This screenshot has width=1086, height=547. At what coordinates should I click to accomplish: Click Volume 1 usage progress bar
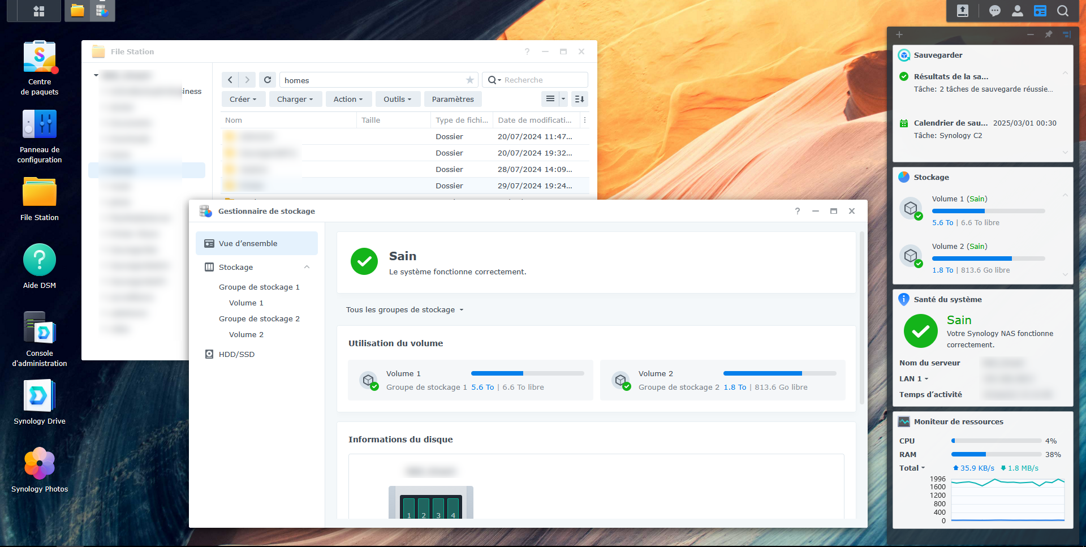[x=527, y=373]
